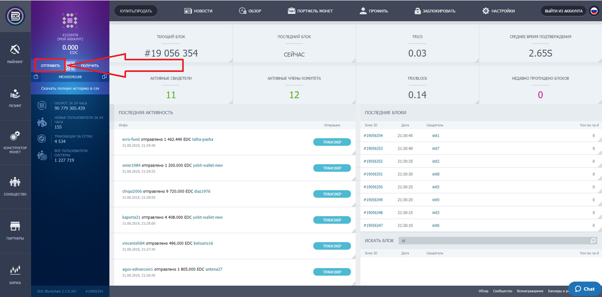The image size is (602, 297).
Task: Click footer Обзор link
Action: click(483, 291)
